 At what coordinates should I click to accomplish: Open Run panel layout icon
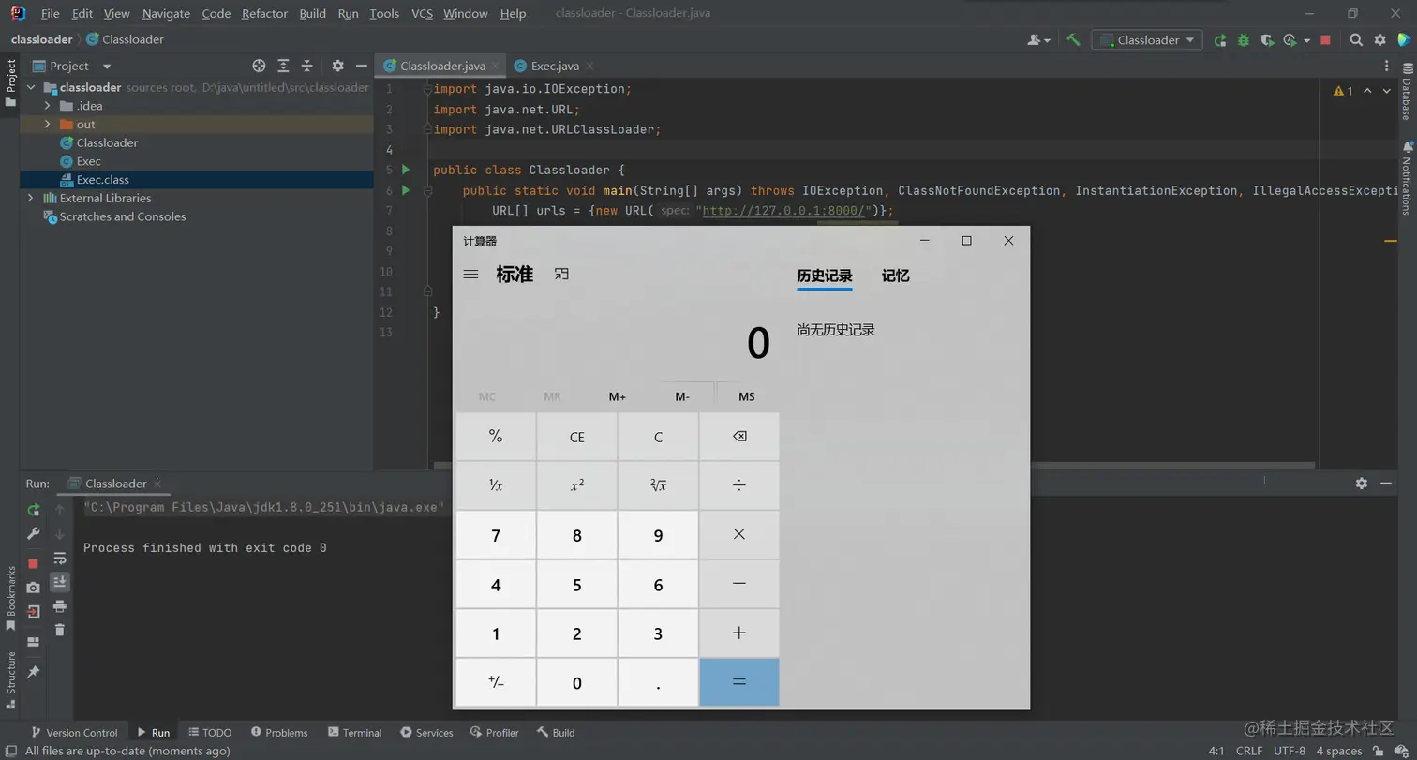click(34, 642)
